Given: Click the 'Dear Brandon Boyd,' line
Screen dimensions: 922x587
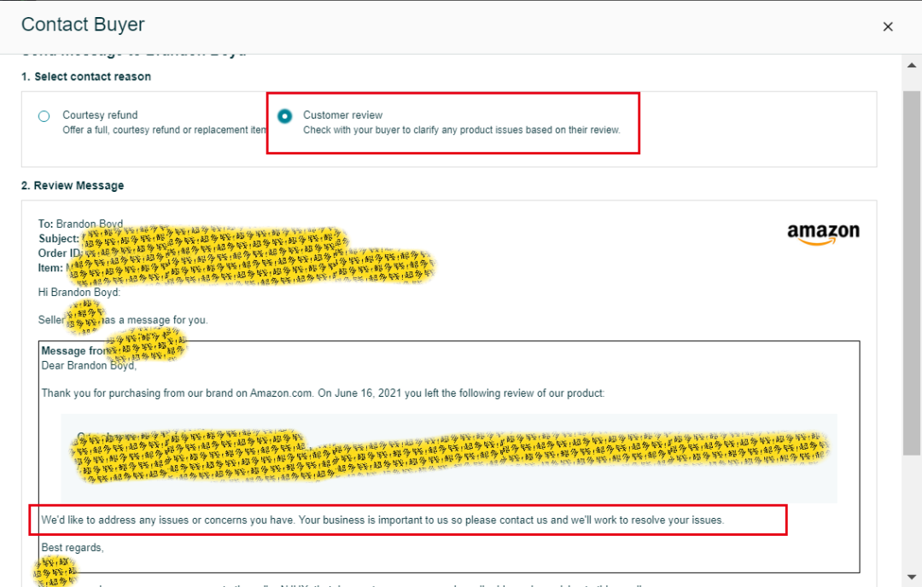Looking at the screenshot, I should click(89, 365).
